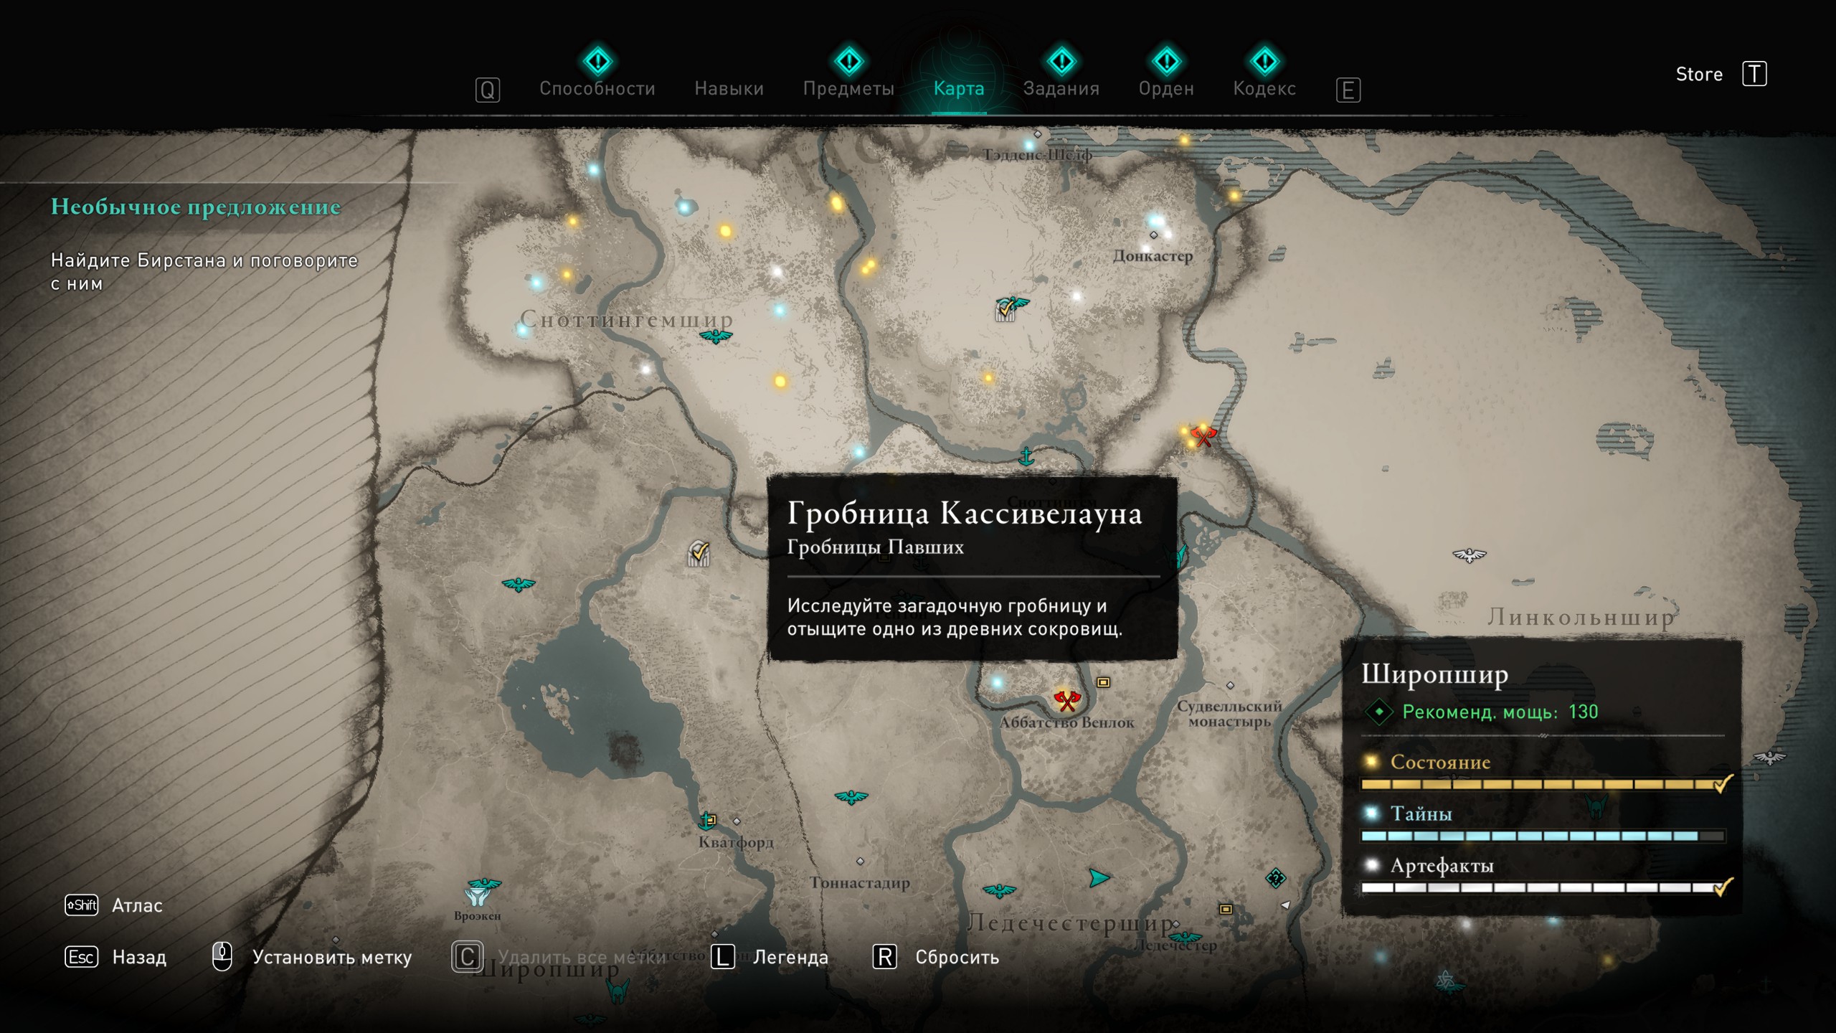The image size is (1836, 1033).
Task: Select the white eagle viewpoint in Линкольншир
Action: (x=1469, y=555)
